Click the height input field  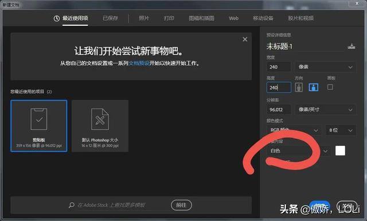click(279, 88)
